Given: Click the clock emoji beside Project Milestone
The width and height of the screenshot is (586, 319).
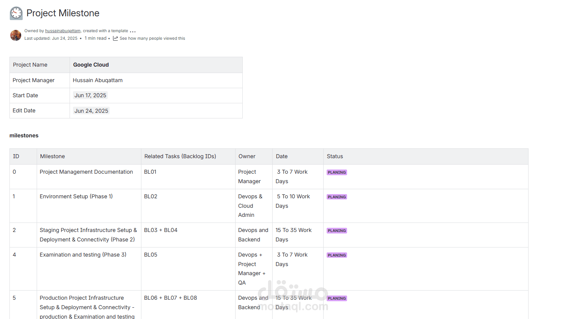Looking at the screenshot, I should 16,13.
